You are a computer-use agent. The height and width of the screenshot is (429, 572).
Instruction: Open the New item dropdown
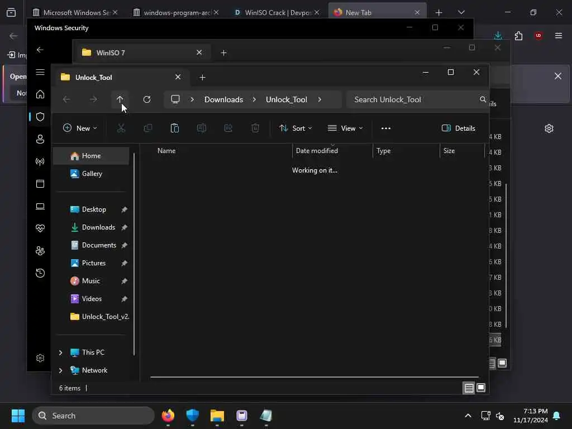80,128
